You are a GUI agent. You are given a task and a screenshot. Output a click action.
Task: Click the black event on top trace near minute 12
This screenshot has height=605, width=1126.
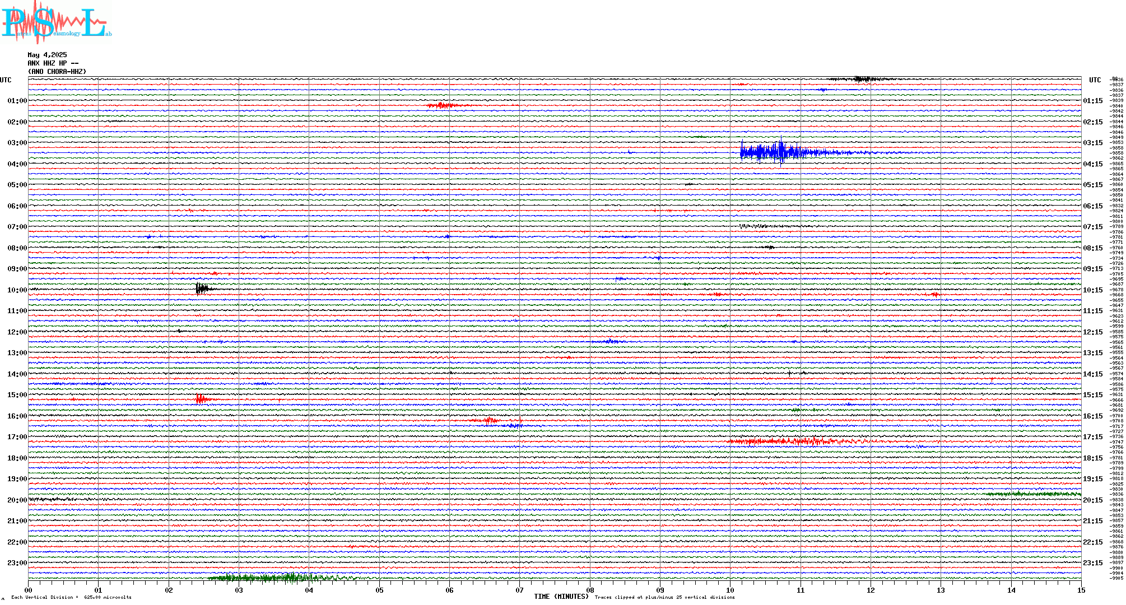(860, 79)
